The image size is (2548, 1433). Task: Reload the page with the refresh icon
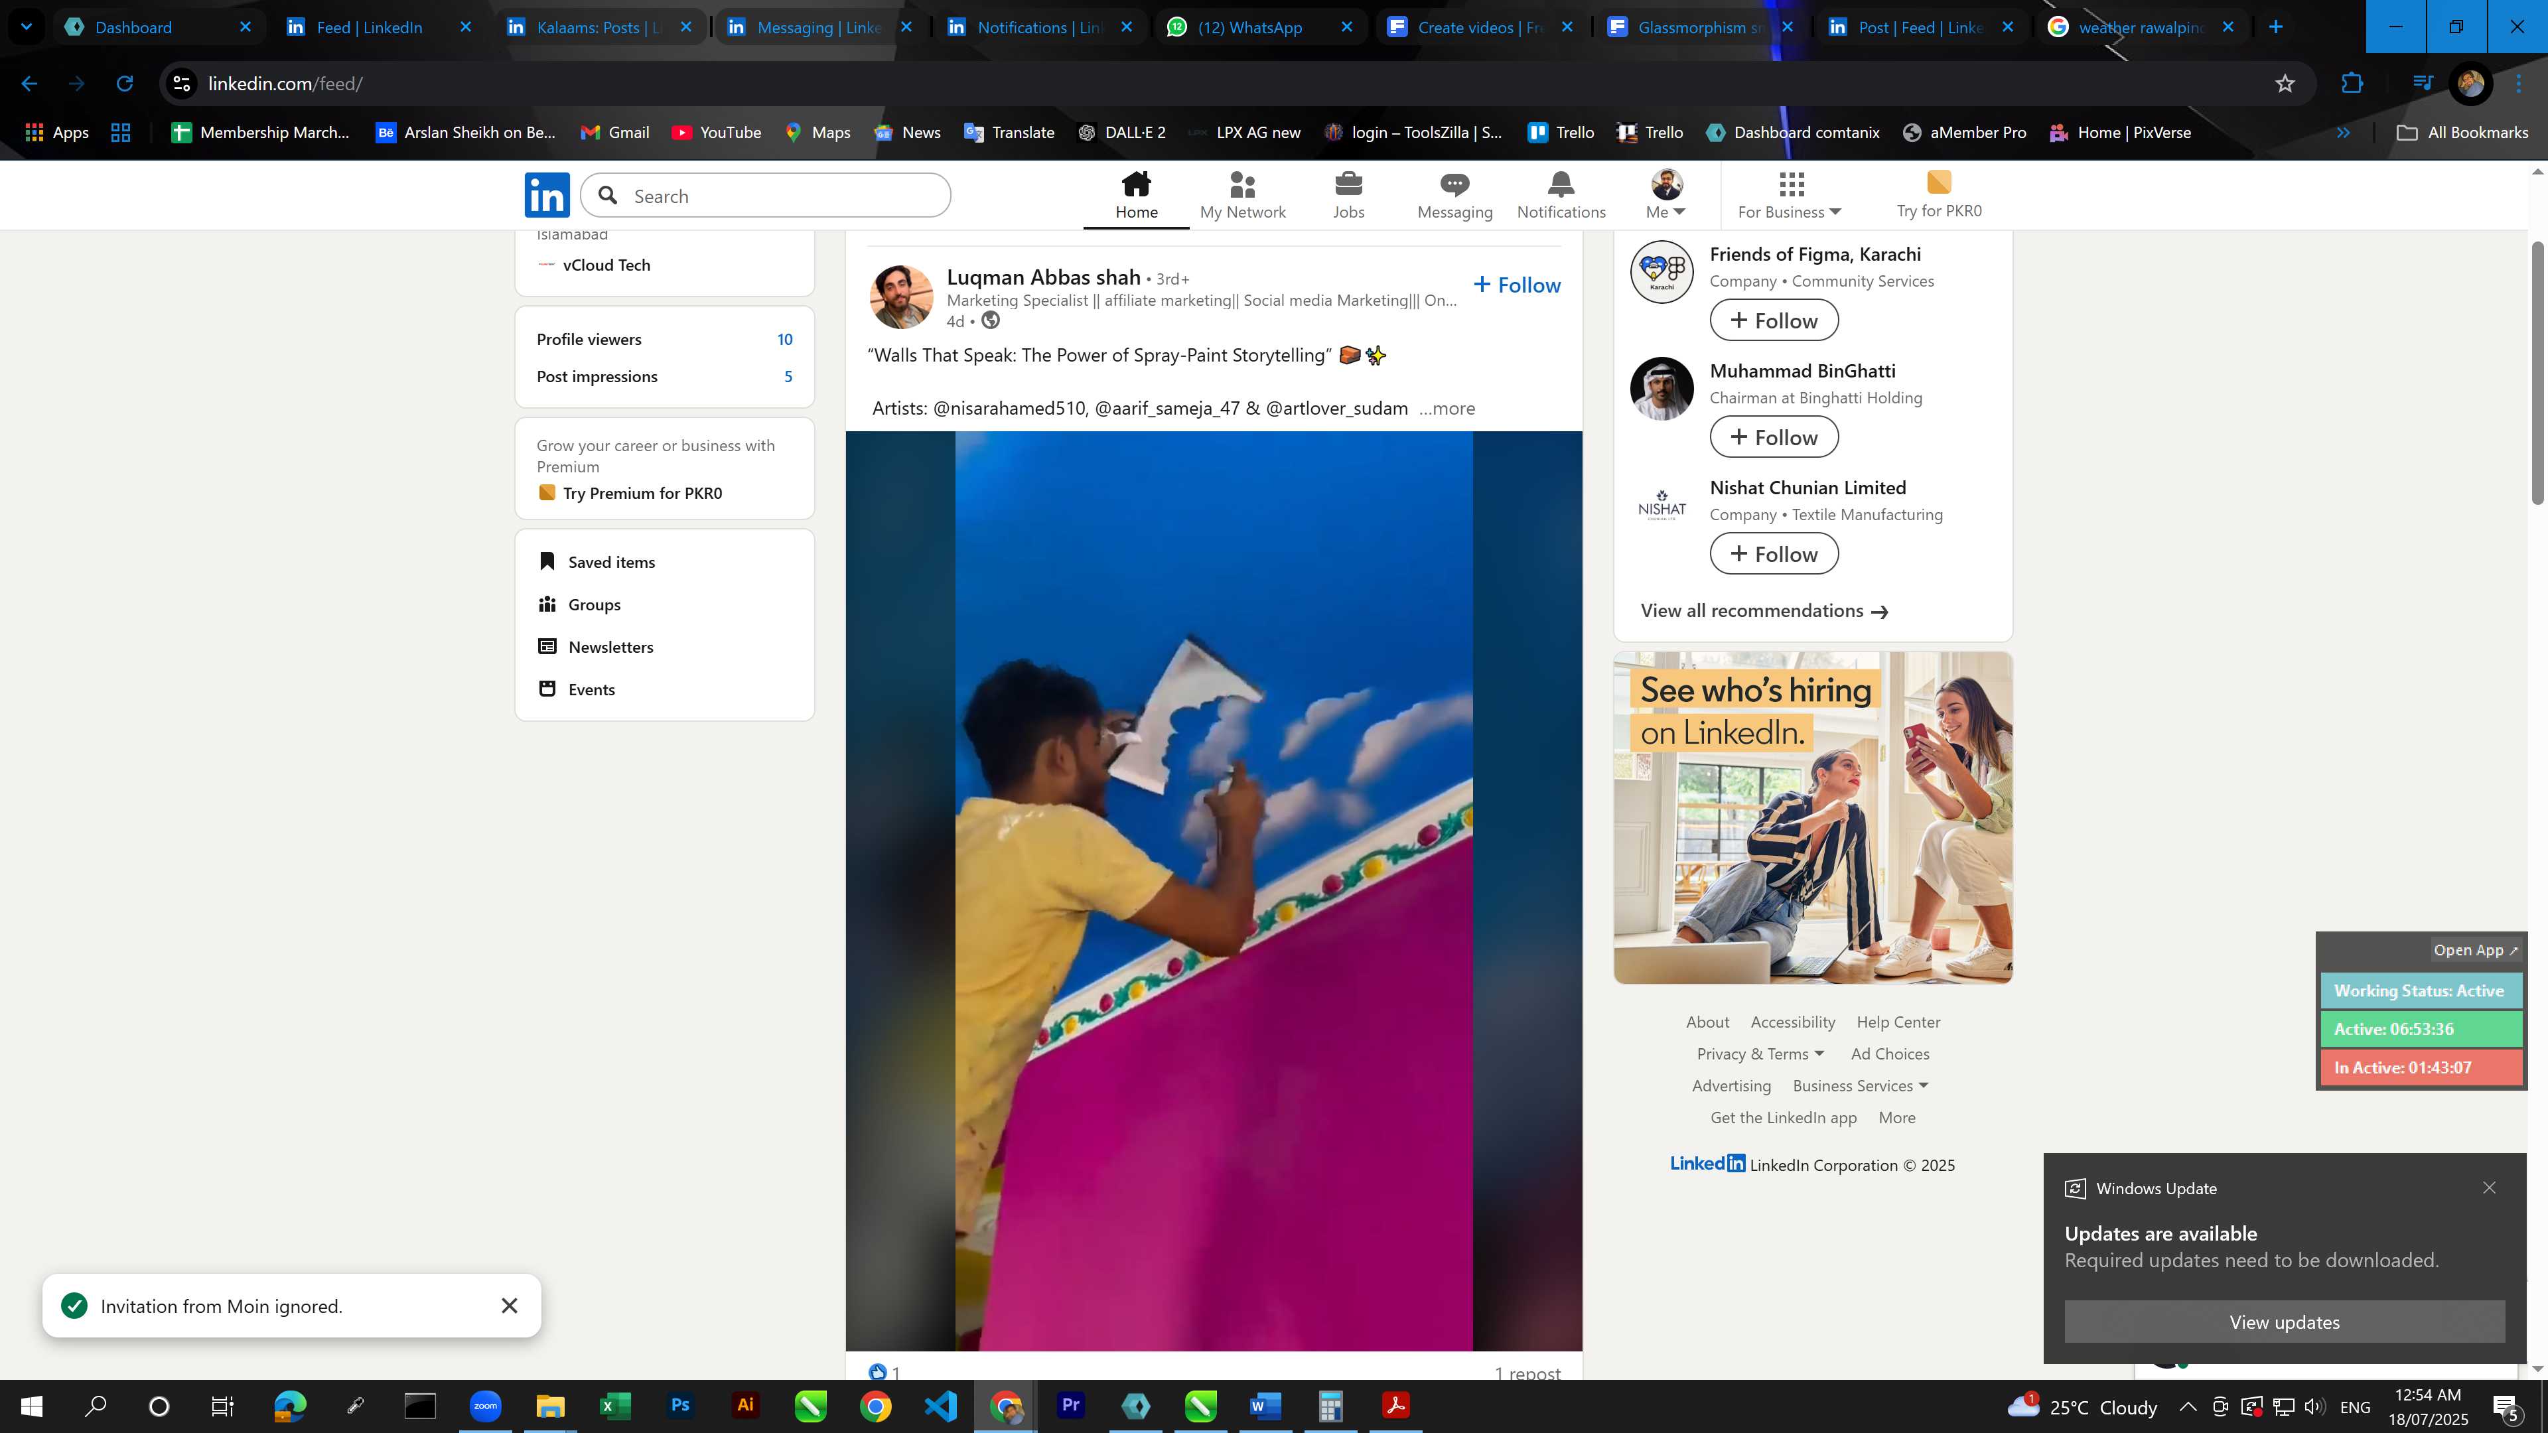[x=125, y=84]
